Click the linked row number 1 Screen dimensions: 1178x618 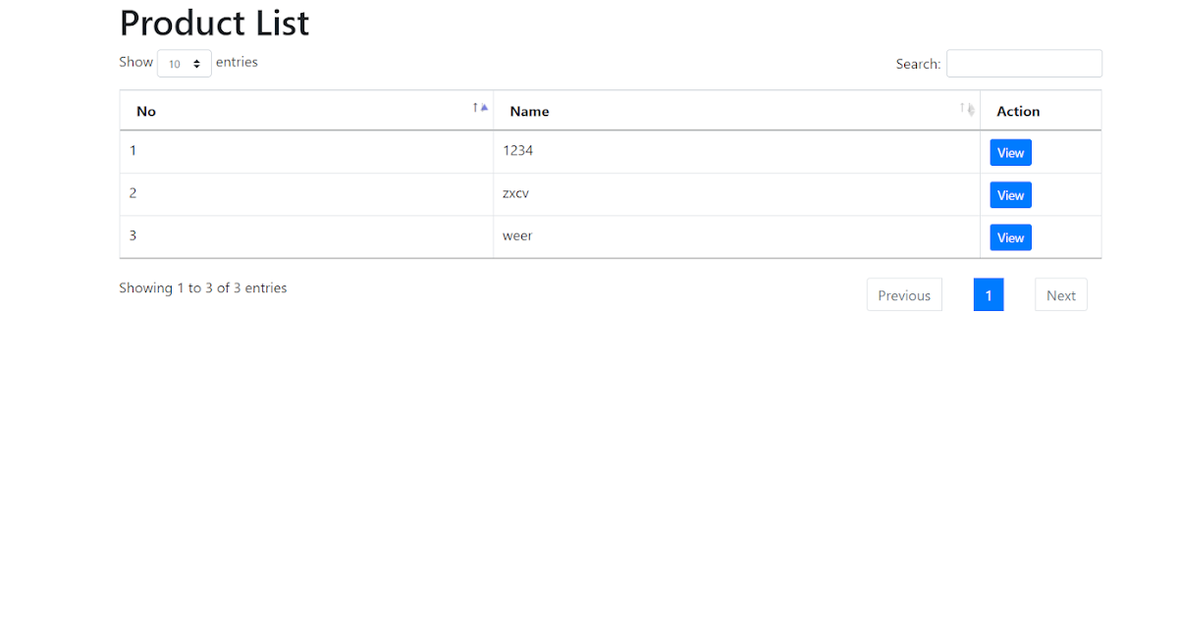(x=133, y=150)
